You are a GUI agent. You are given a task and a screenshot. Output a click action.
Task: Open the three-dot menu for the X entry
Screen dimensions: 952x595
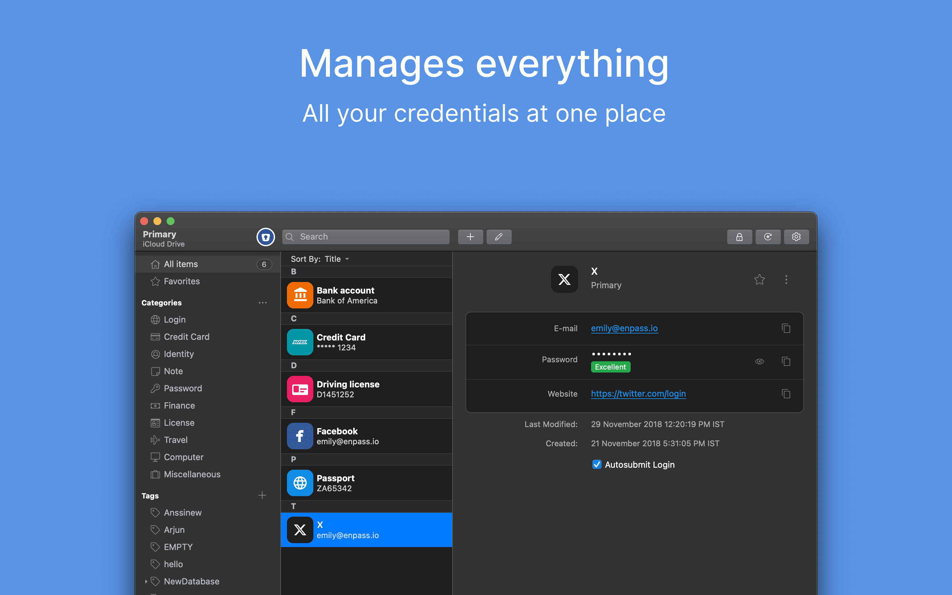point(786,279)
